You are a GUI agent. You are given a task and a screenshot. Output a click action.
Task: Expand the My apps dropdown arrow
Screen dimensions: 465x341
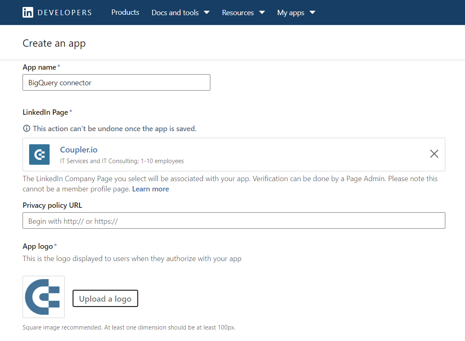(x=312, y=12)
